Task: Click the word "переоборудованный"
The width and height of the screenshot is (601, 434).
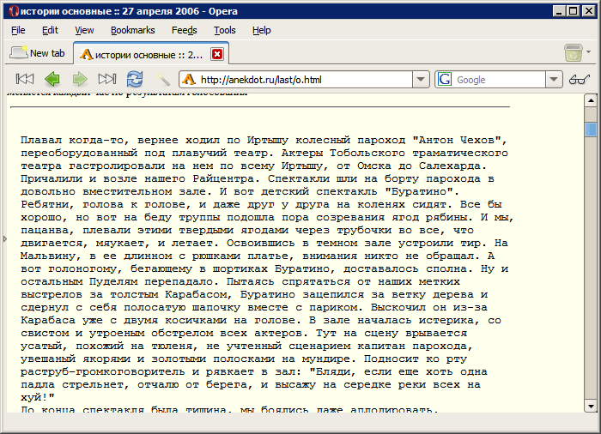Action: [79, 153]
